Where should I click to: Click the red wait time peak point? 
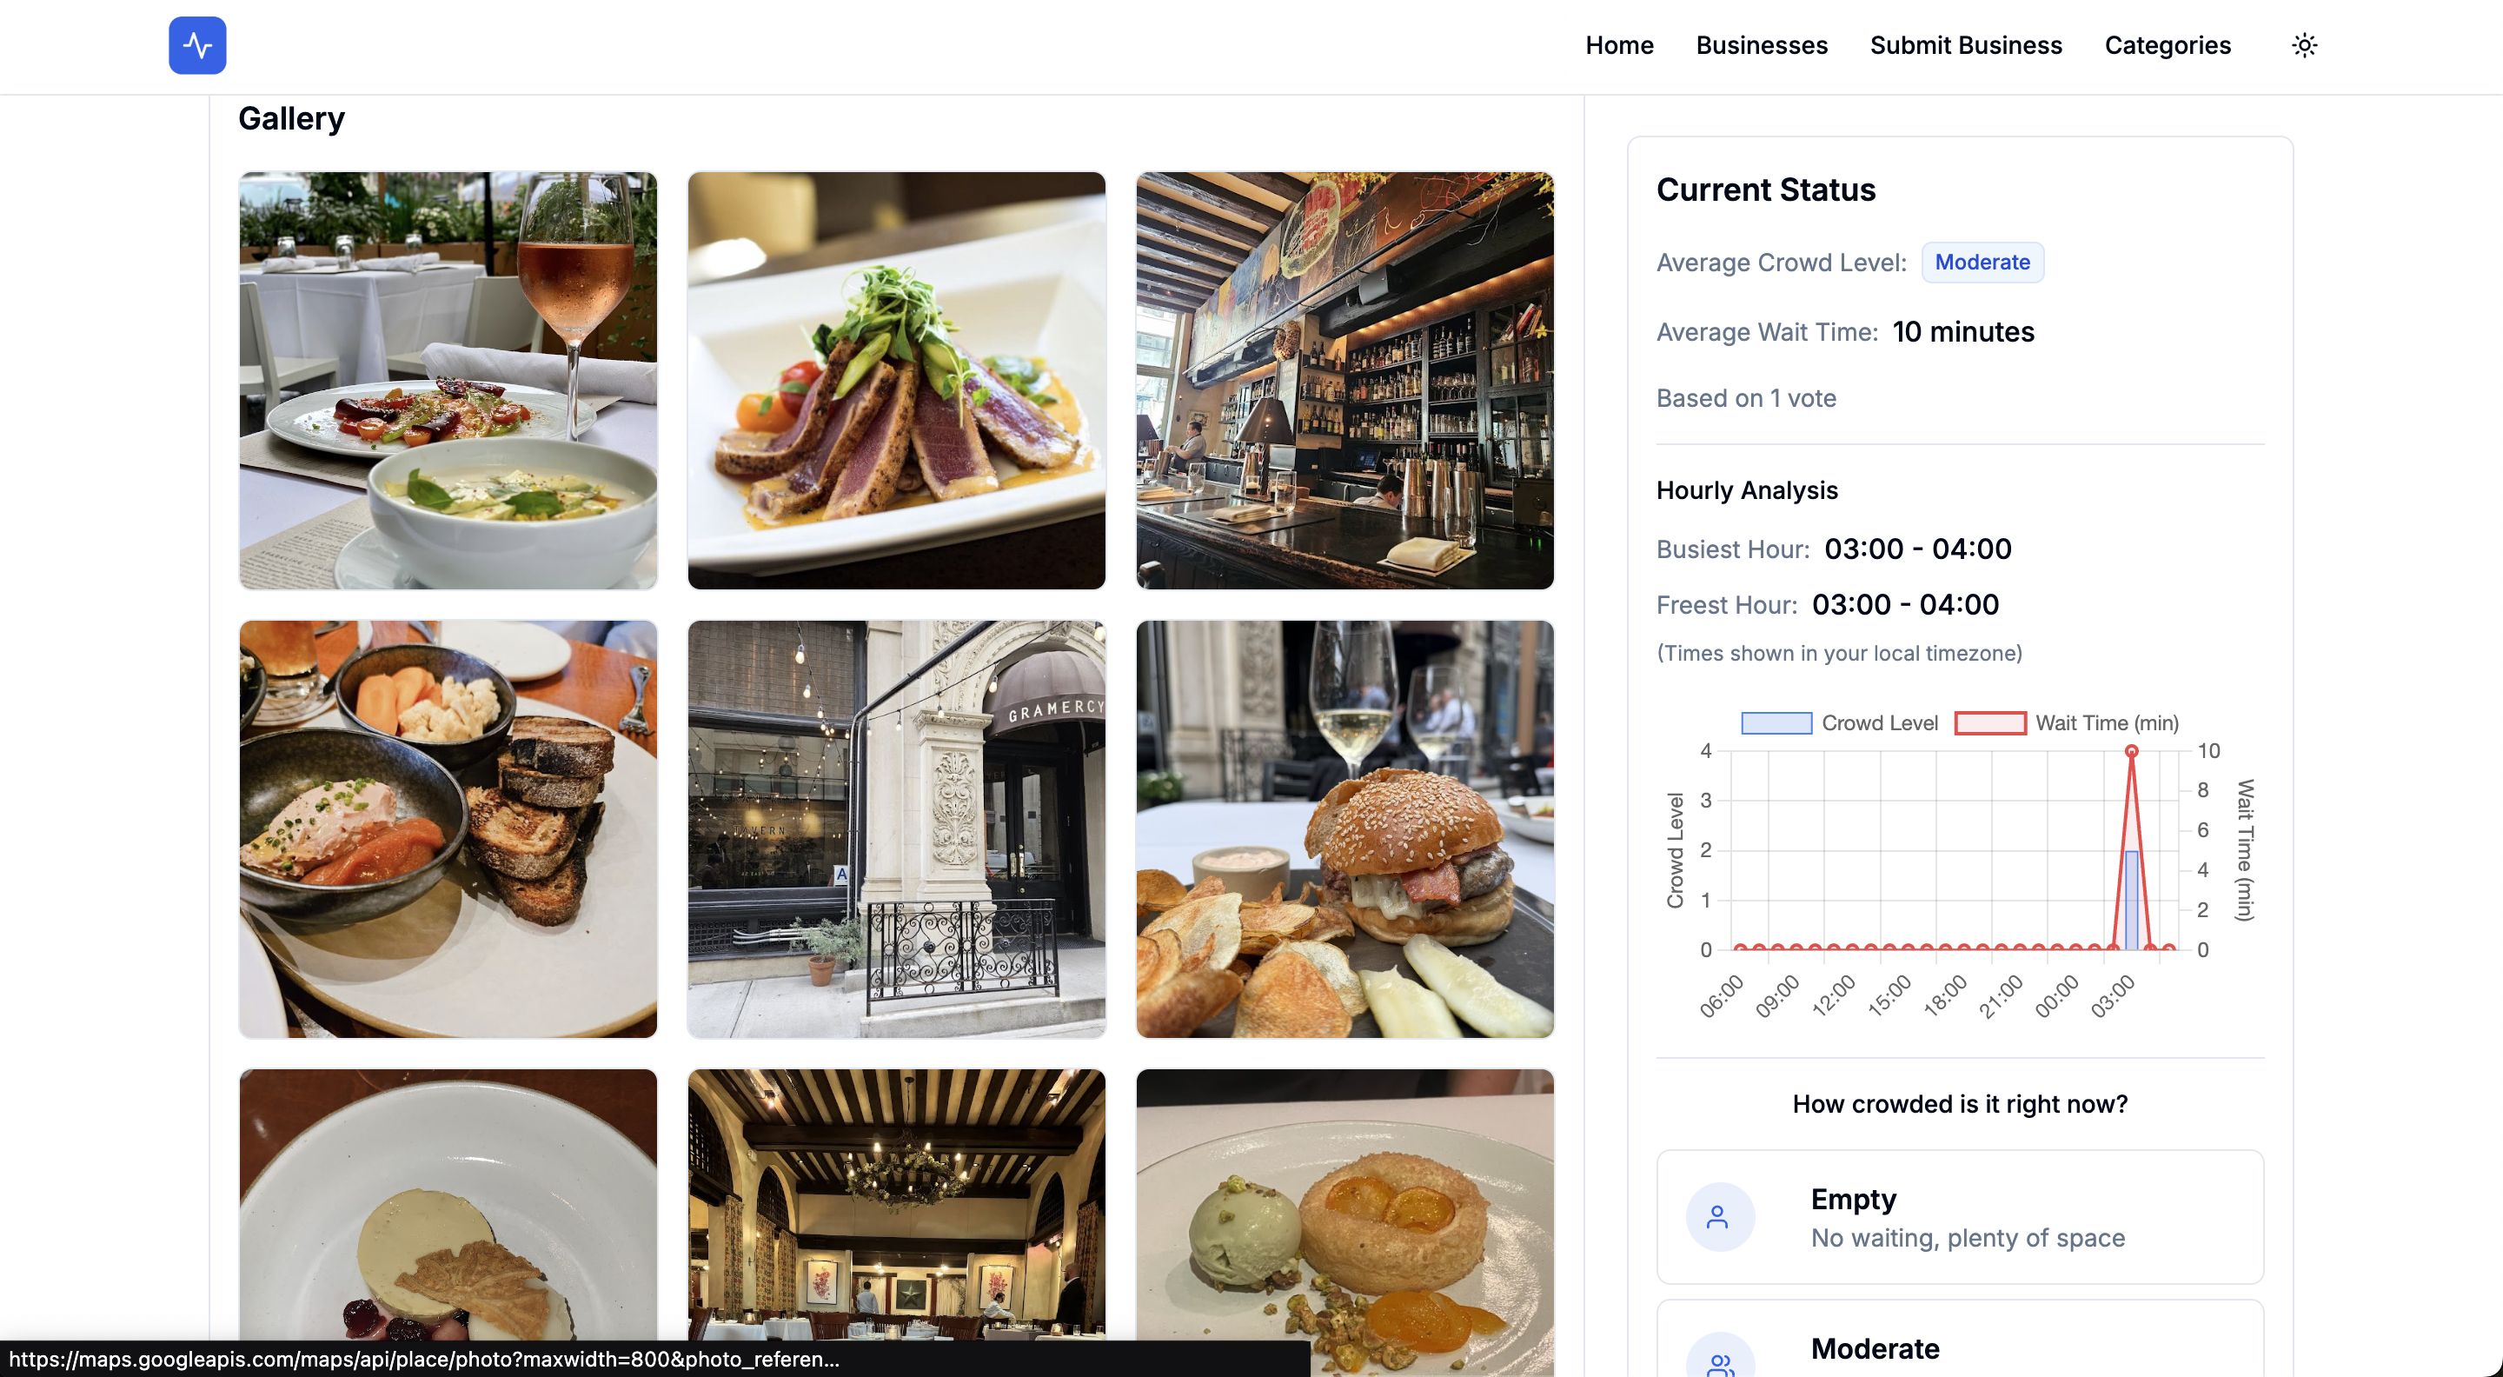(2131, 751)
